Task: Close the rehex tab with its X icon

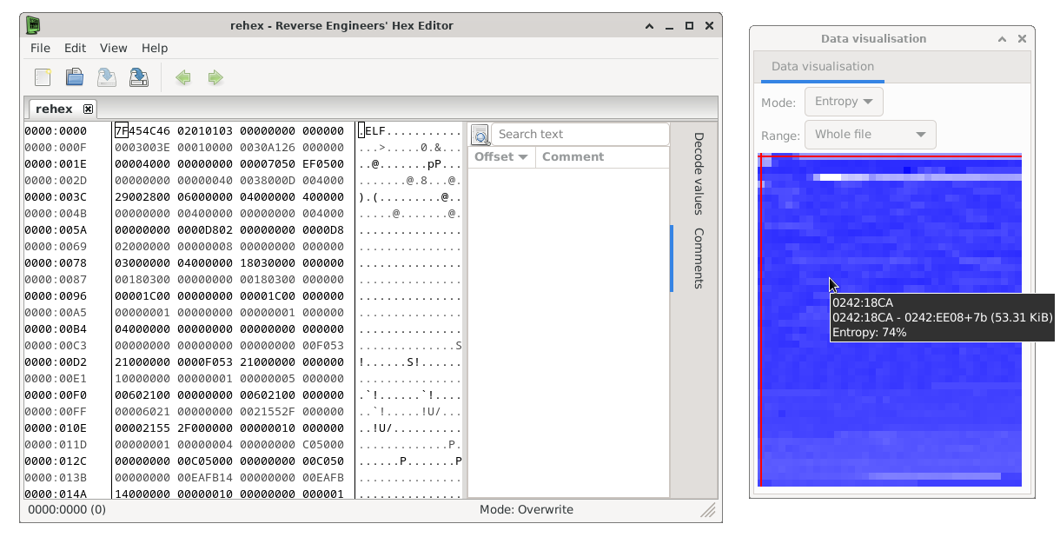Action: click(x=88, y=109)
